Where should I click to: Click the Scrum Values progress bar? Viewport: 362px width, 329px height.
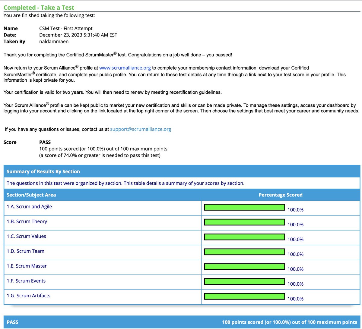pyautogui.click(x=245, y=237)
